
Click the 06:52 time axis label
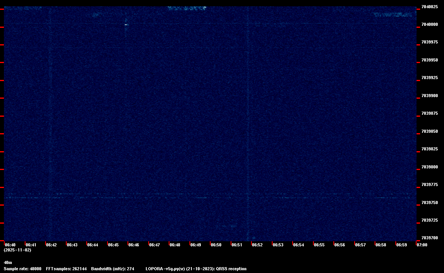[257, 245]
